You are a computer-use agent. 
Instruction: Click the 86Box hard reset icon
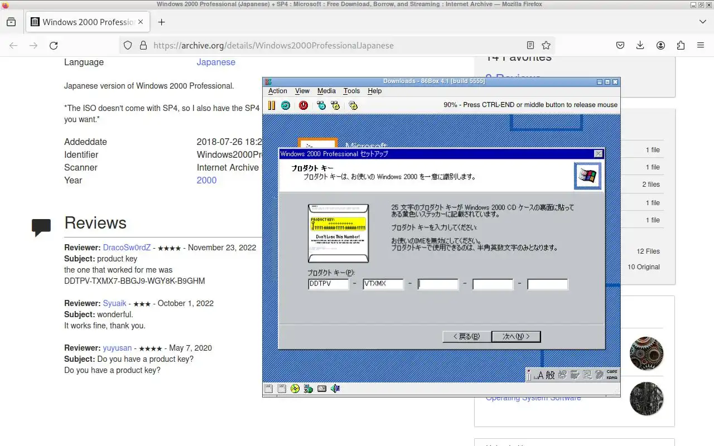(x=286, y=105)
